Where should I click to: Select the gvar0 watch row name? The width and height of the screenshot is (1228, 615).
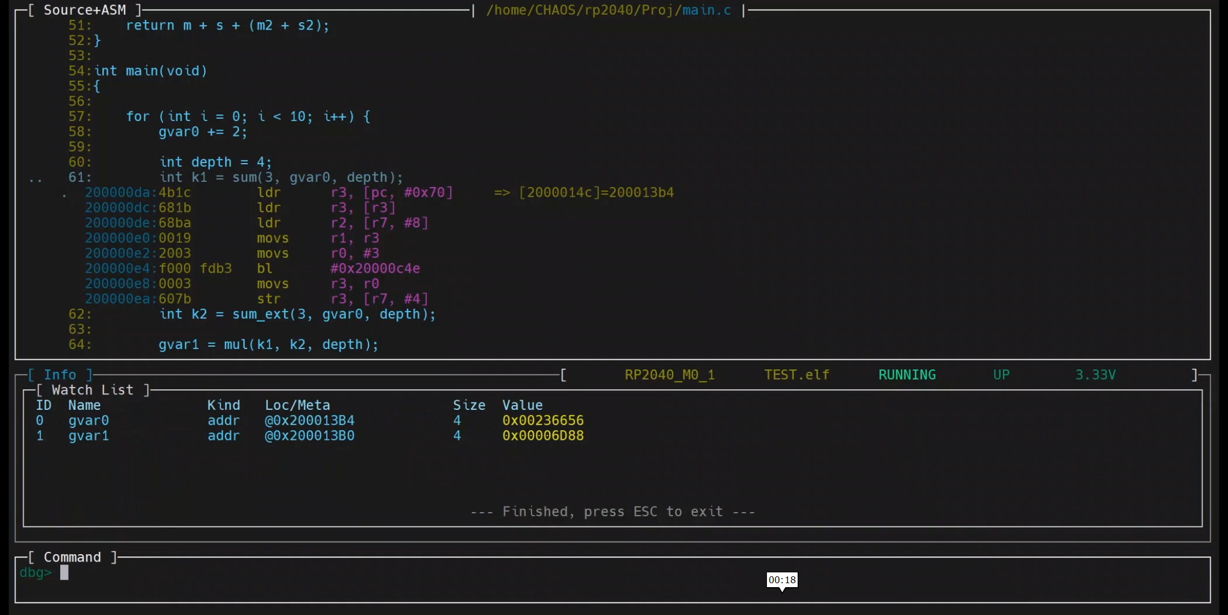coord(89,421)
